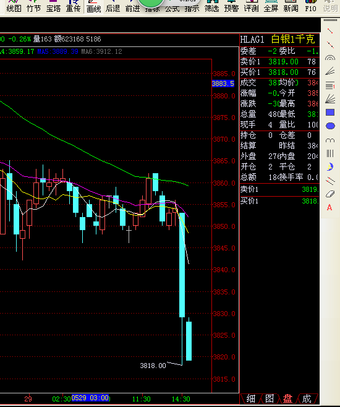Click the 0529 03:00 time axis marker
The image size is (340, 407).
pos(90,398)
